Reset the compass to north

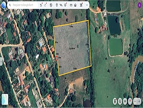130,101
